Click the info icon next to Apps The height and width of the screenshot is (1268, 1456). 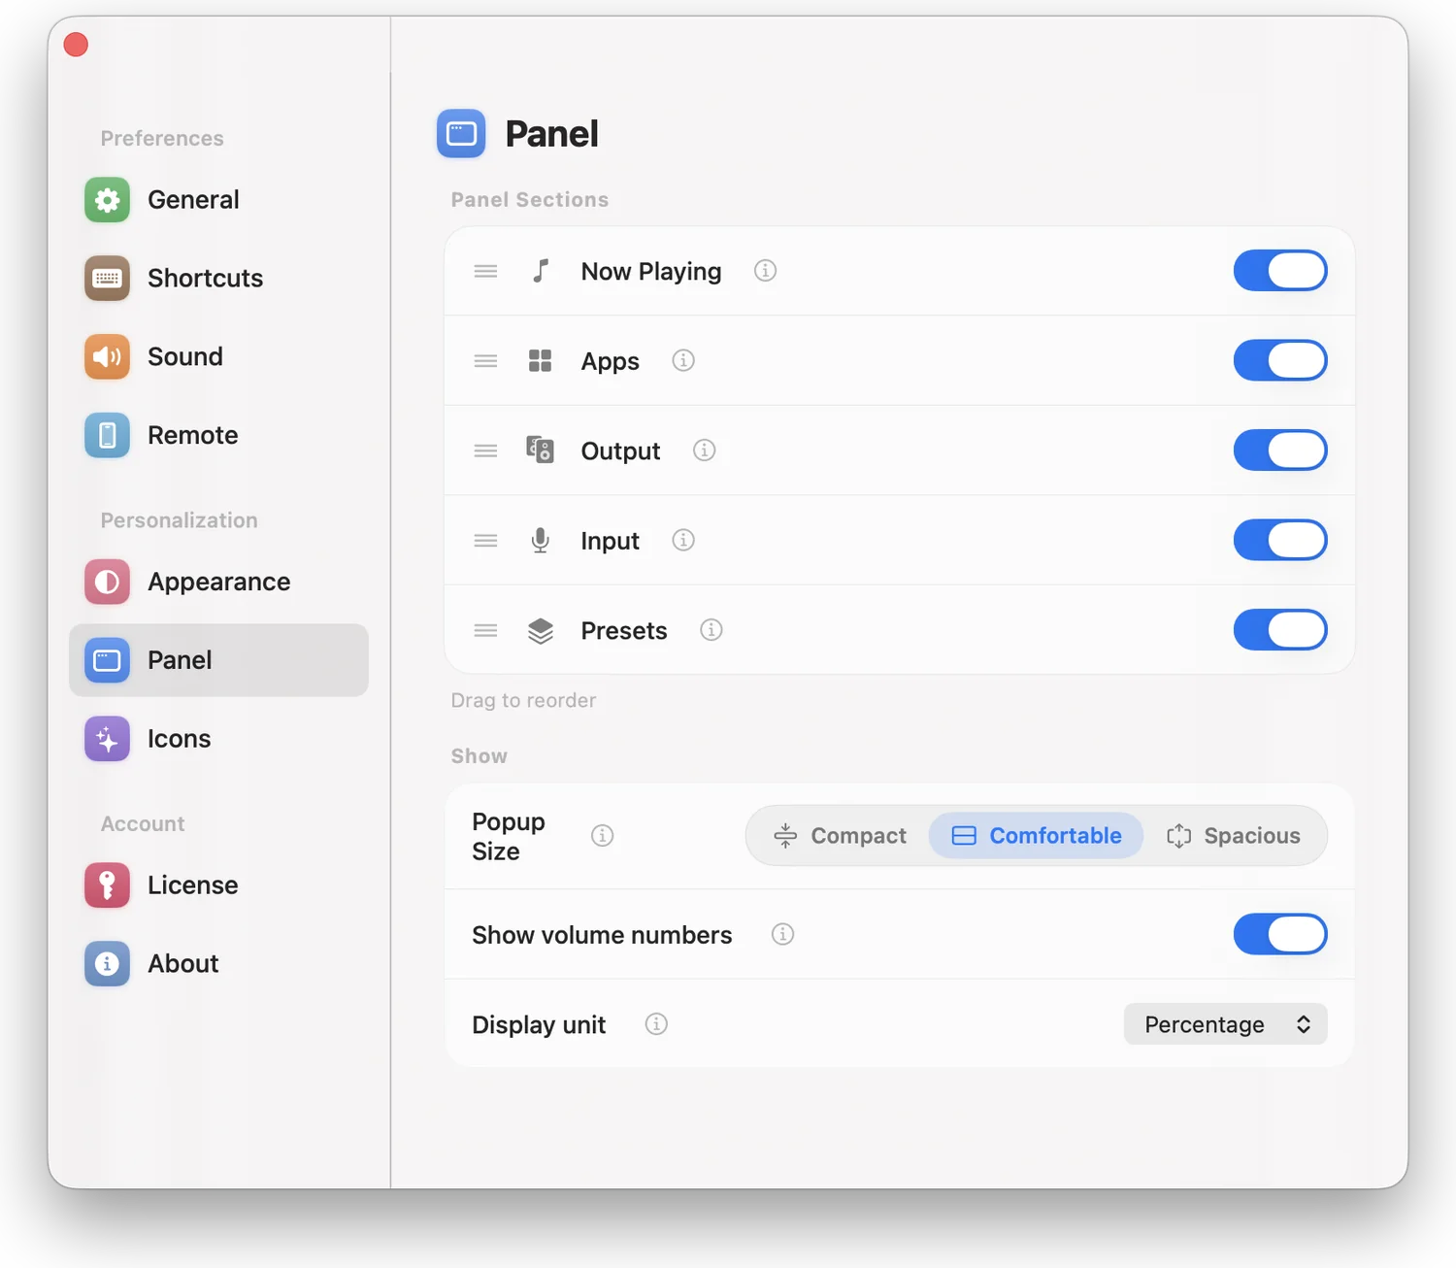pos(683,361)
